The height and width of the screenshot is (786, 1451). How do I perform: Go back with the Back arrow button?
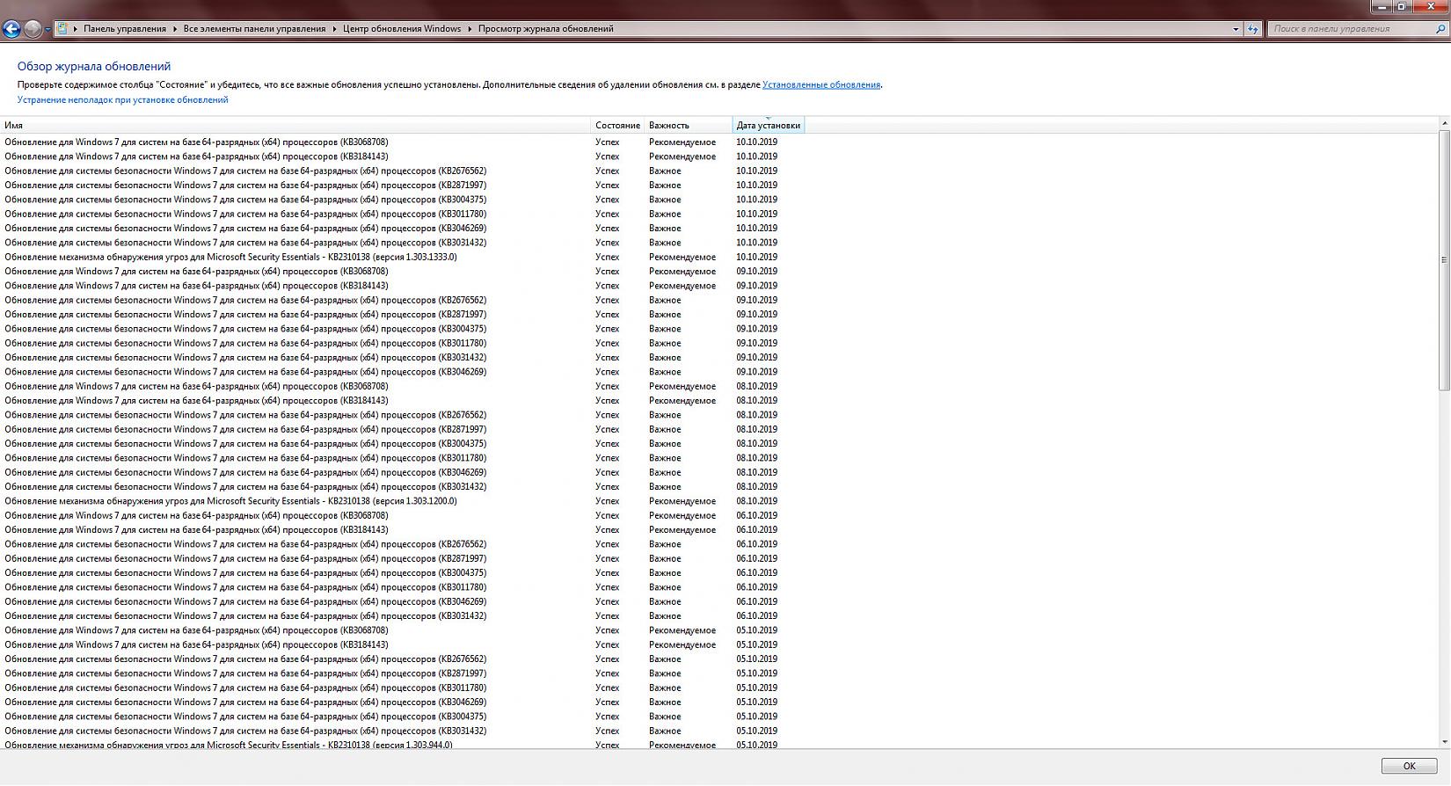click(11, 29)
